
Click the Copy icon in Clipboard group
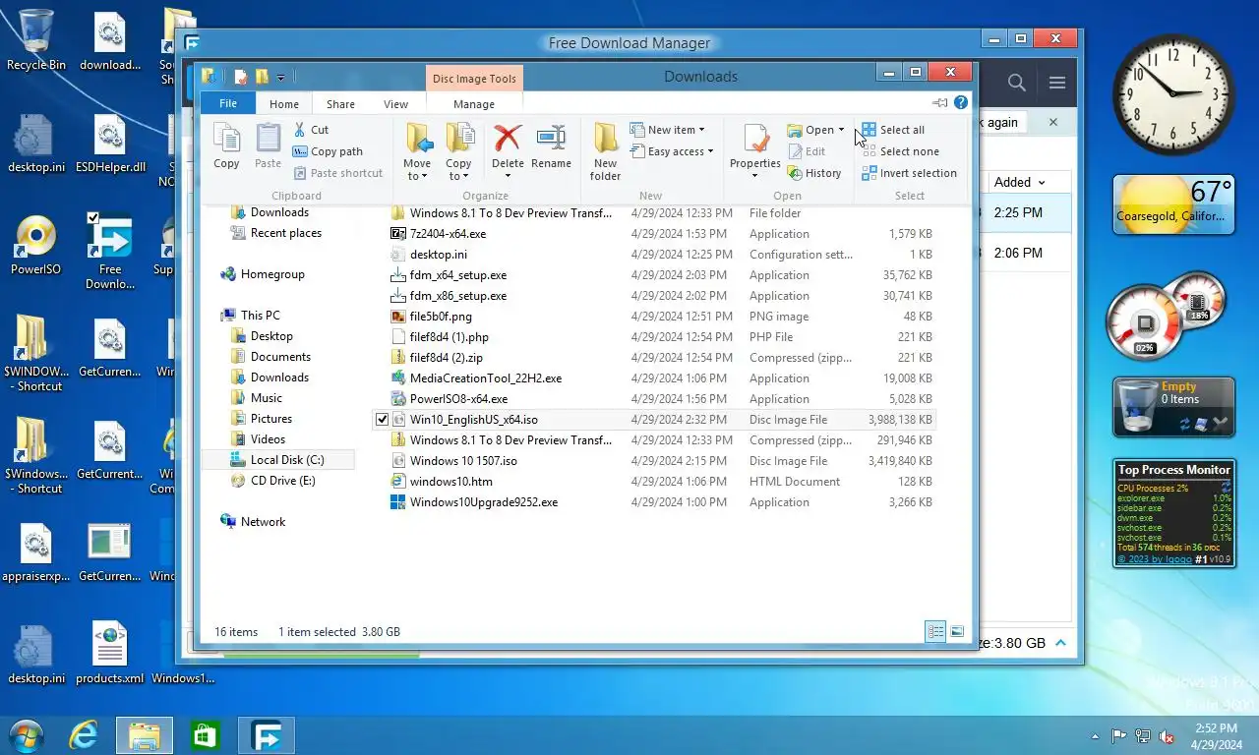226,147
